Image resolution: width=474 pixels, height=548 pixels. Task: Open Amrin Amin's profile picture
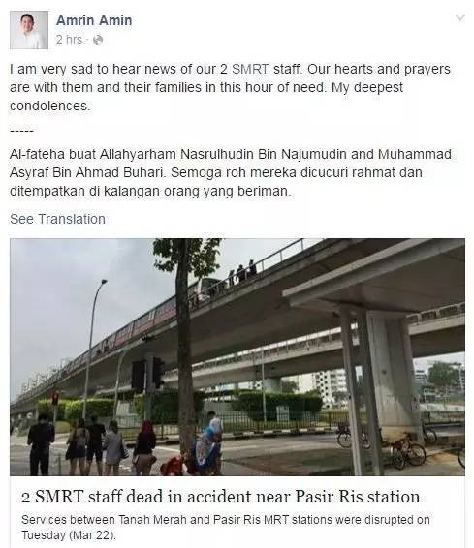pyautogui.click(x=29, y=30)
